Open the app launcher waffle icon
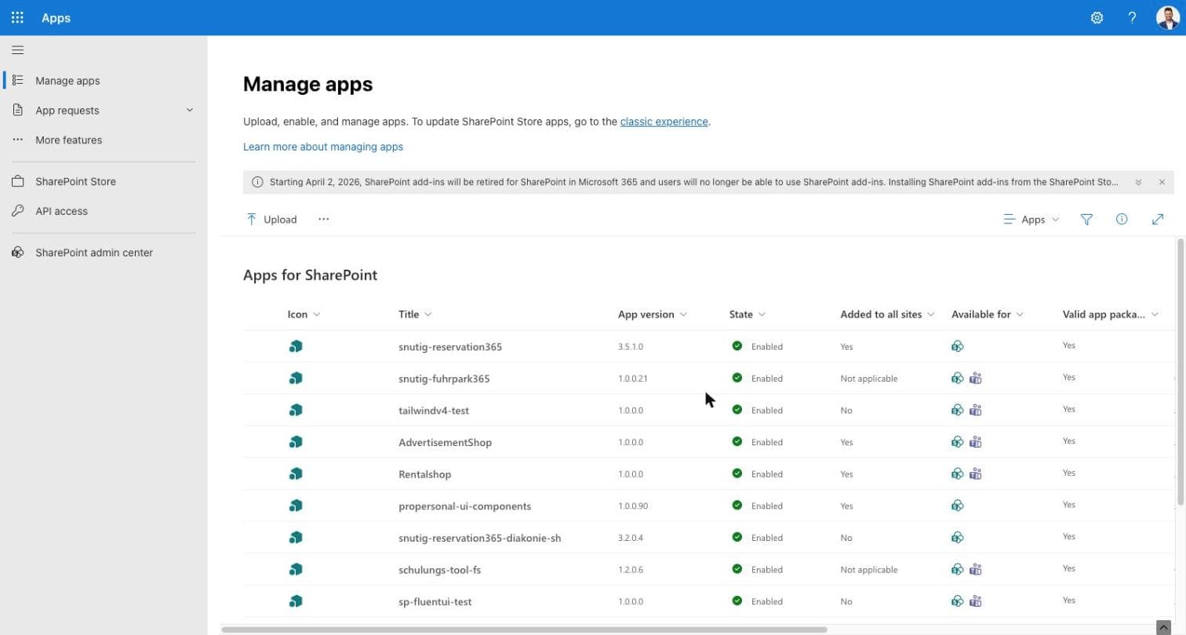 click(17, 17)
